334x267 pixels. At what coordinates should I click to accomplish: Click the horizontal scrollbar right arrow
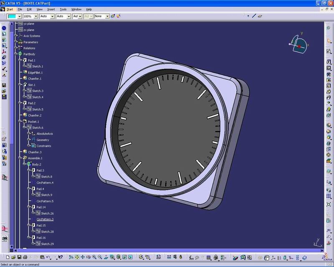pos(322,250)
